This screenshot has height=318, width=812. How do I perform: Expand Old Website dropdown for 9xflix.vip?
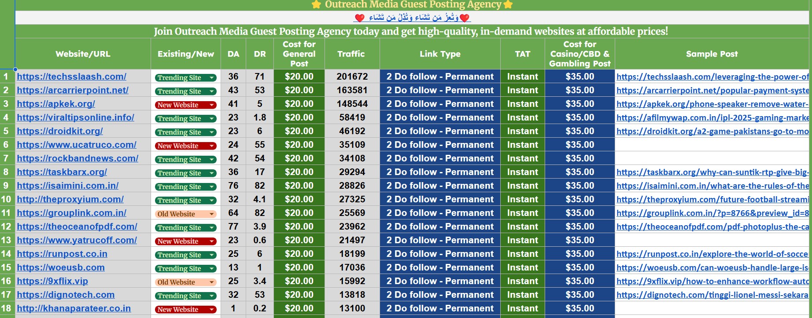(x=212, y=282)
